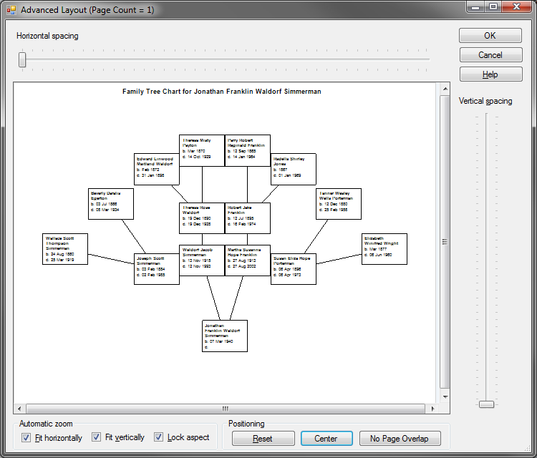Click the horizontal scrollbar thumb of preview
This screenshot has height=458, width=537.
[x=226, y=409]
